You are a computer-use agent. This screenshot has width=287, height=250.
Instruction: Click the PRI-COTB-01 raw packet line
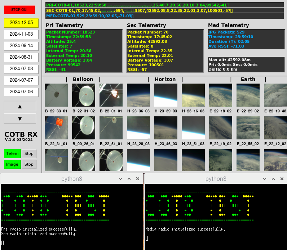click(x=165, y=5)
